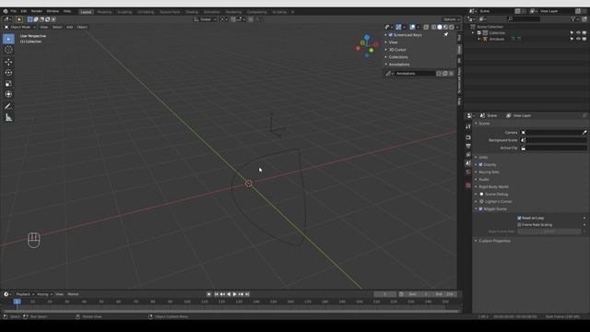Toggle the Wiggle Scene checkbox
Image resolution: width=590 pixels, height=332 pixels.
tap(480, 209)
